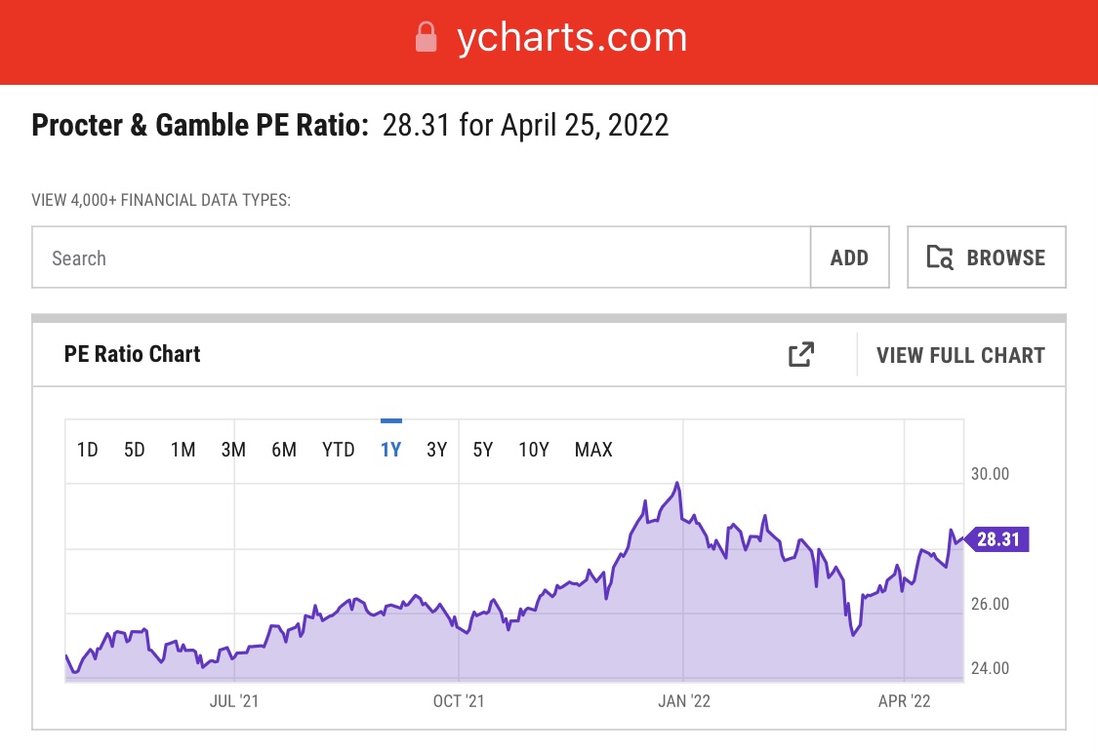Click VIEW FULL CHART link
This screenshot has width=1098, height=752.
(x=960, y=355)
